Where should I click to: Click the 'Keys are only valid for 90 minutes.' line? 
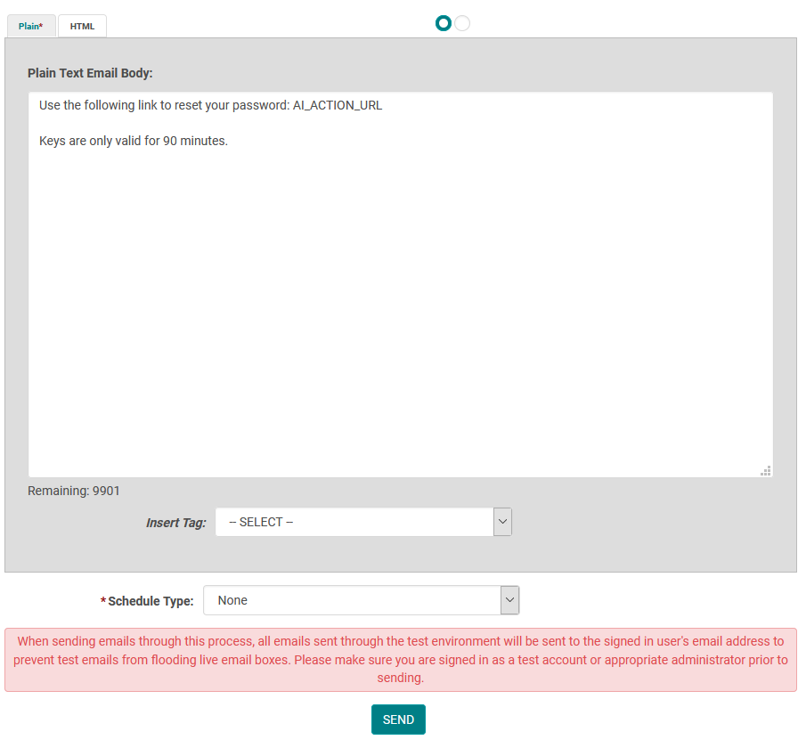134,141
